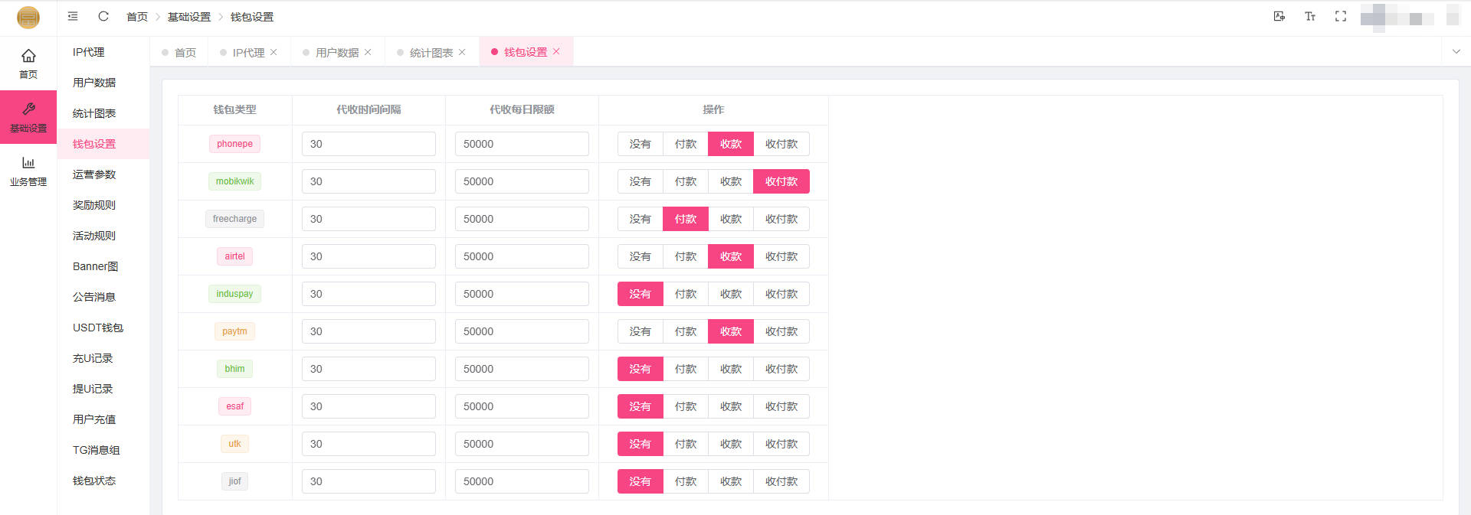Select 付款 for the paytm wallet
The height and width of the screenshot is (515, 1471).
point(685,331)
